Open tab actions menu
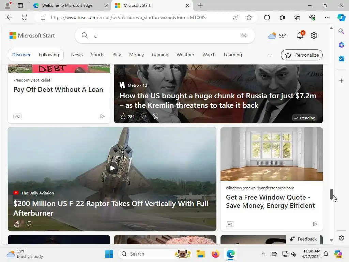This screenshot has width=349, height=262. pos(20,5)
